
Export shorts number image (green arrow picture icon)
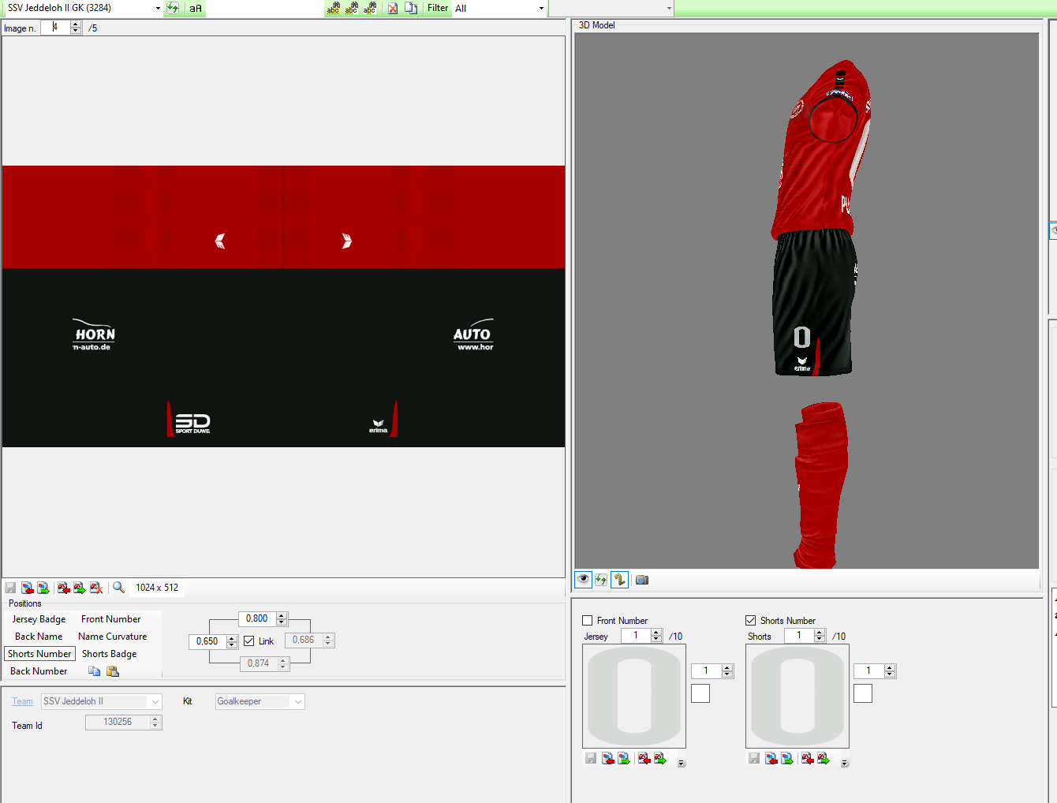coord(787,758)
